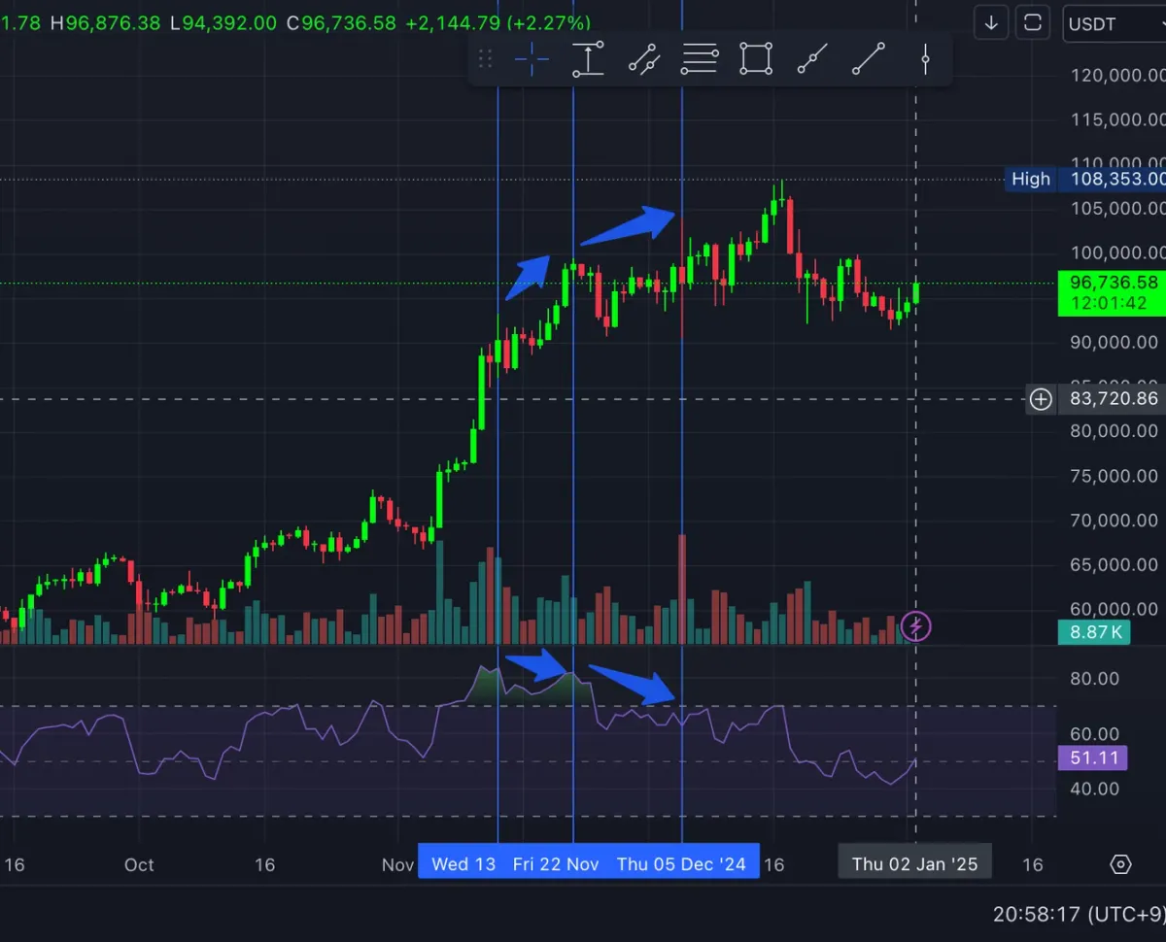Grab the drawing toolbar drag handle
Screen dimensions: 1166x942
(x=486, y=59)
